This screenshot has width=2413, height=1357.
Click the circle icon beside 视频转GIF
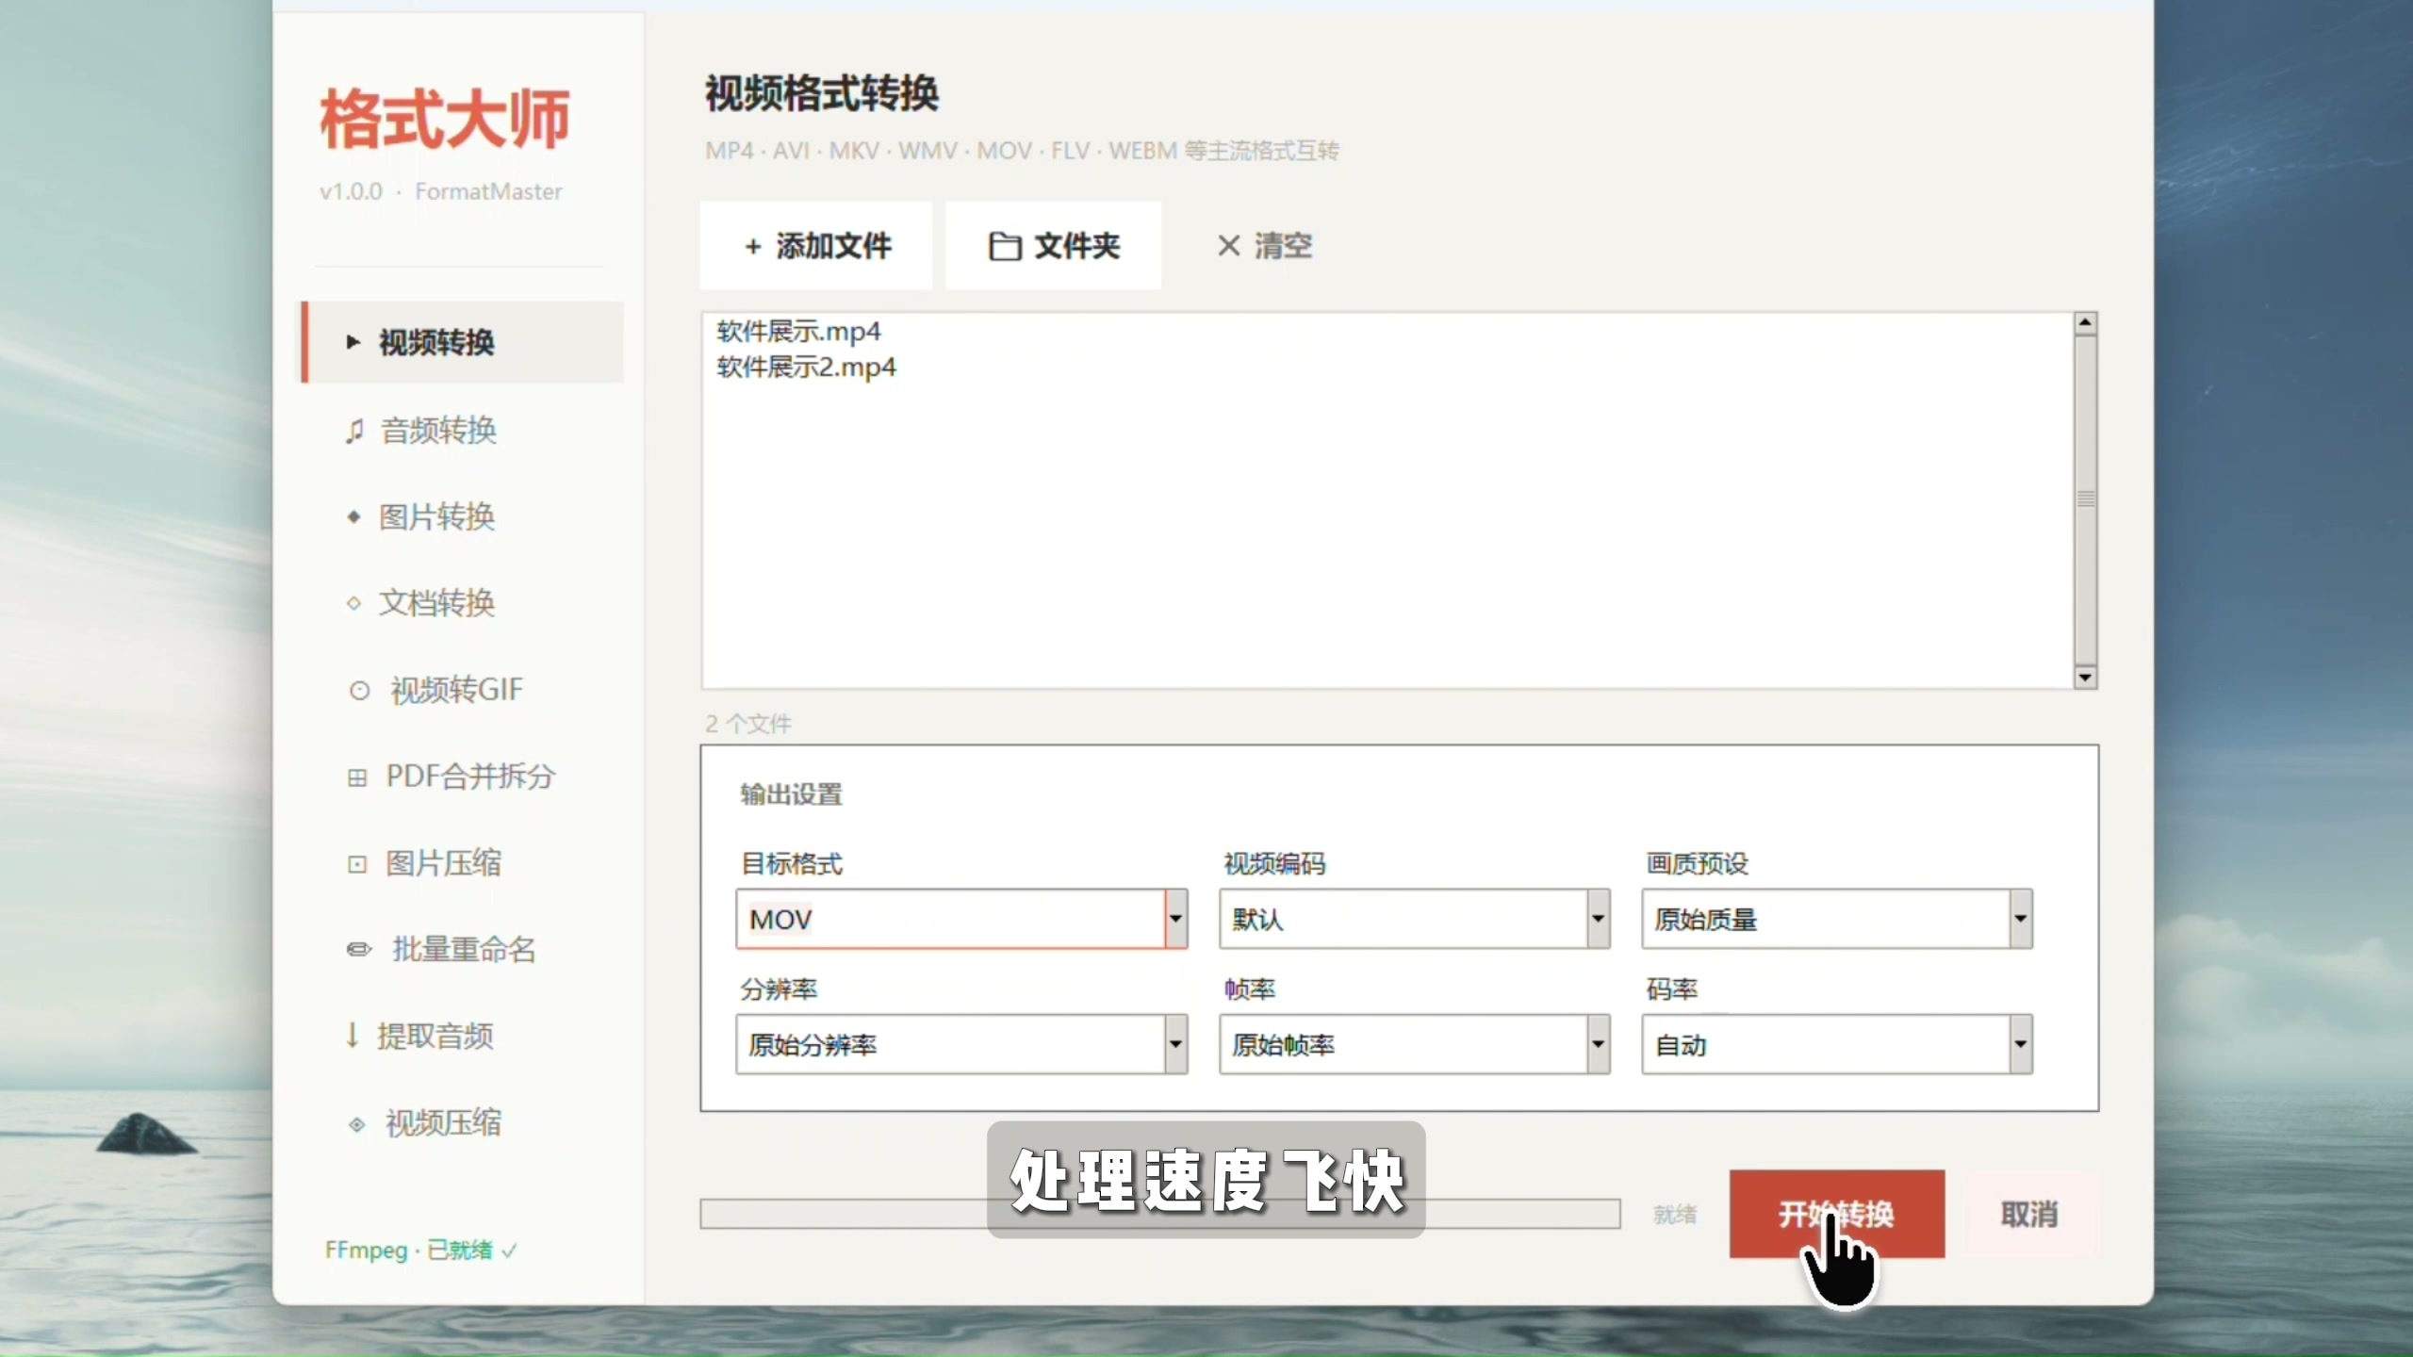[359, 691]
